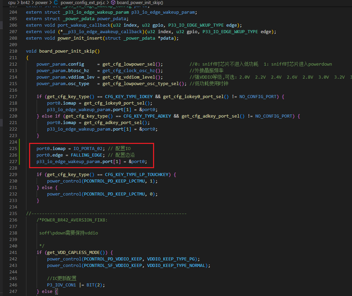This screenshot has height=296, width=352.
Task: Click the PCONTROL_PD_VDDIO_KEEP argument
Action: 113,259
